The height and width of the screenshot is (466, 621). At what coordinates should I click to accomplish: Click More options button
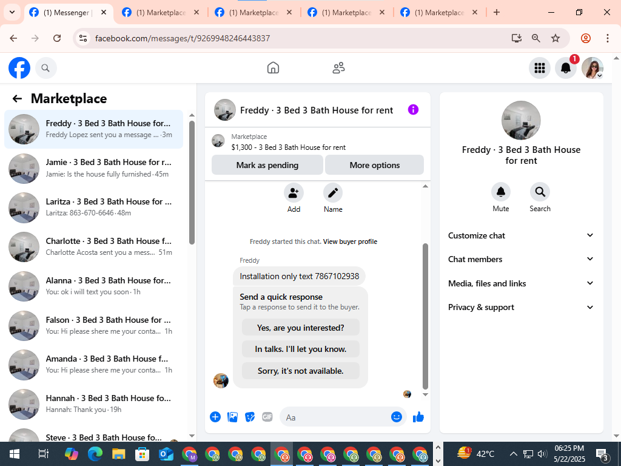click(x=375, y=165)
